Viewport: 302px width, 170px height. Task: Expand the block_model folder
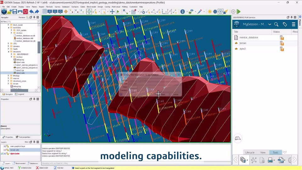8,25
